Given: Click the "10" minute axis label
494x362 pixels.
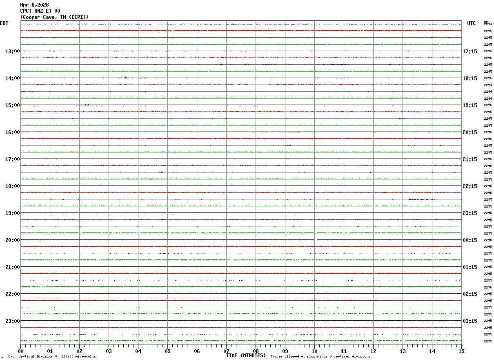Looking at the screenshot, I should tap(315, 351).
